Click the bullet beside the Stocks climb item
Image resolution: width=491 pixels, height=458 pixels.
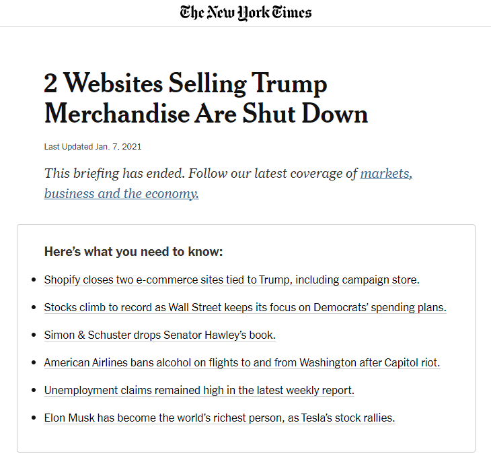[x=34, y=307]
